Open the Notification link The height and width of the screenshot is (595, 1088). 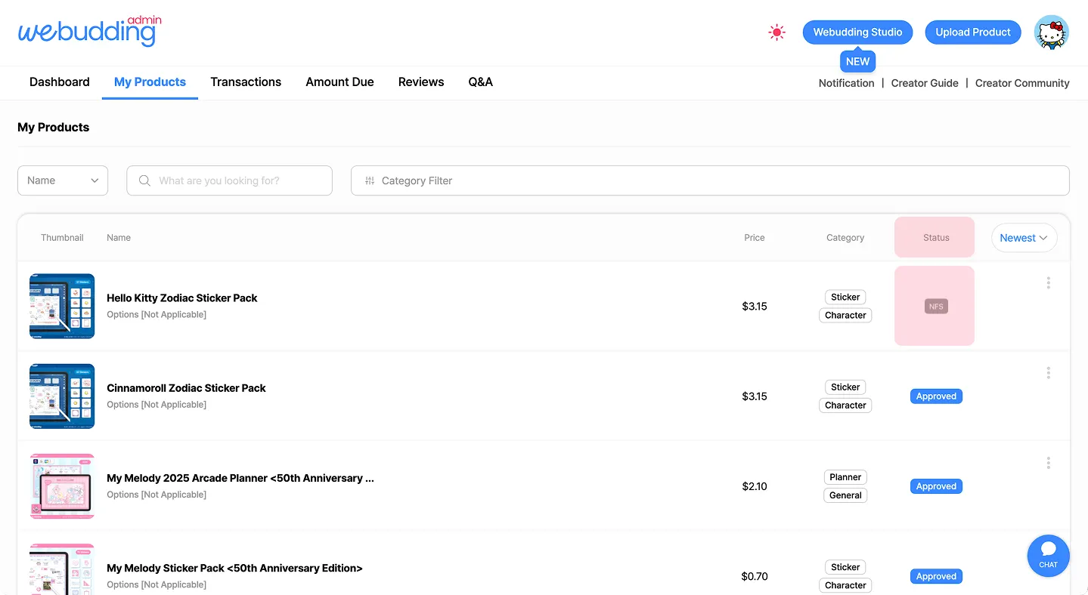[846, 83]
